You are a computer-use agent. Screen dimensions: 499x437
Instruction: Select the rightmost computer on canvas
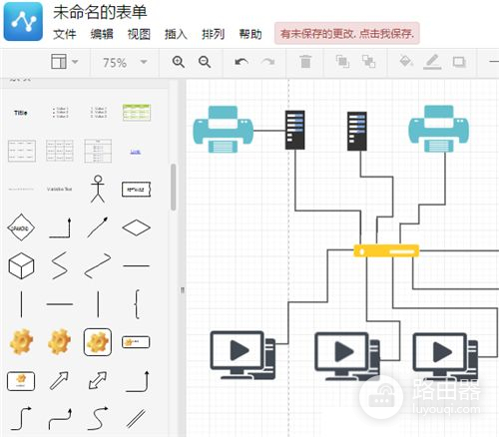tap(445, 357)
